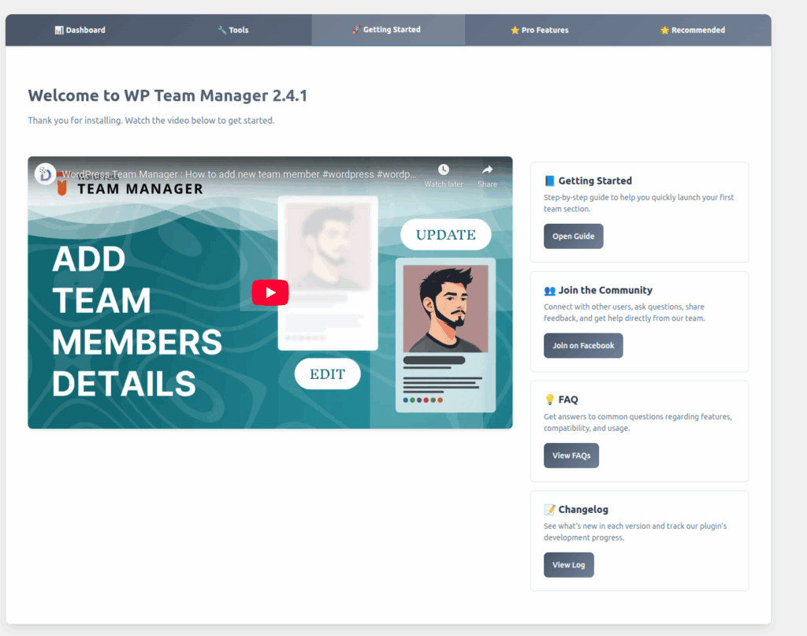Click the blue book icon beside Getting Started
This screenshot has width=807, height=636.
(549, 180)
